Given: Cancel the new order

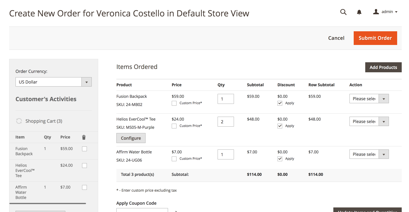Looking at the screenshot, I should click(x=336, y=38).
